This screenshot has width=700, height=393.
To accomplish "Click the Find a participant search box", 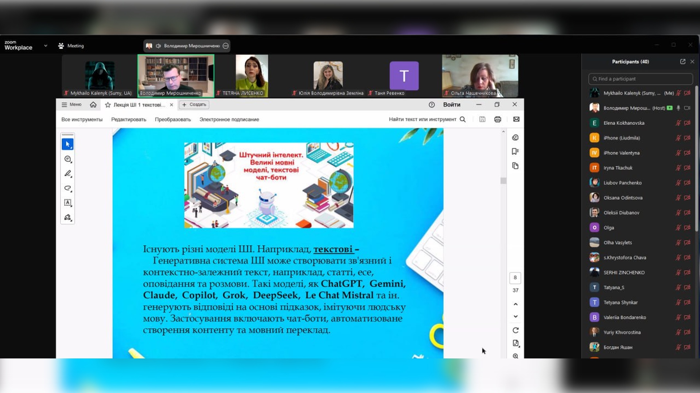I will (x=641, y=79).
